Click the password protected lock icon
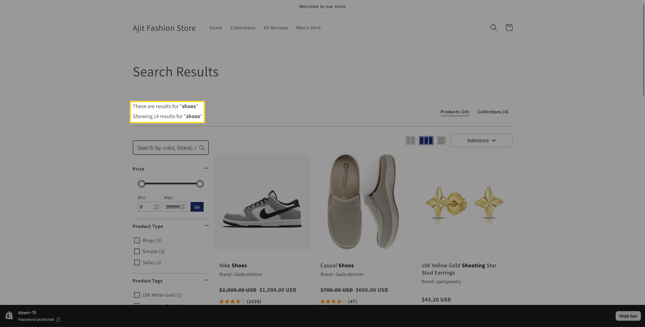This screenshot has height=327, width=645. (x=58, y=319)
